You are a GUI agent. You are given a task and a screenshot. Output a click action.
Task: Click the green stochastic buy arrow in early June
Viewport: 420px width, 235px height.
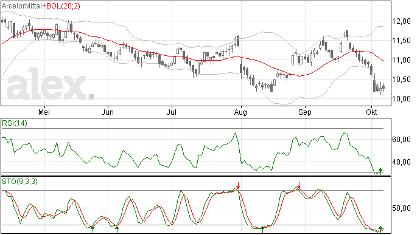[117, 230]
